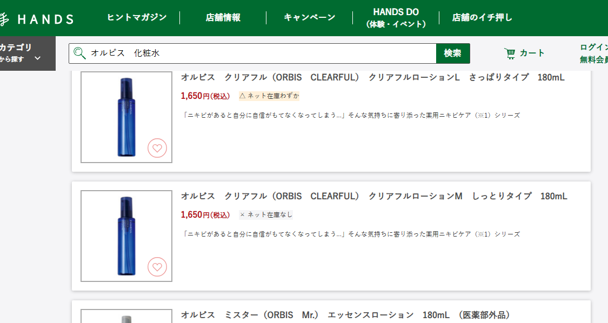
Task: Open the cart icon
Action: pyautogui.click(x=510, y=53)
